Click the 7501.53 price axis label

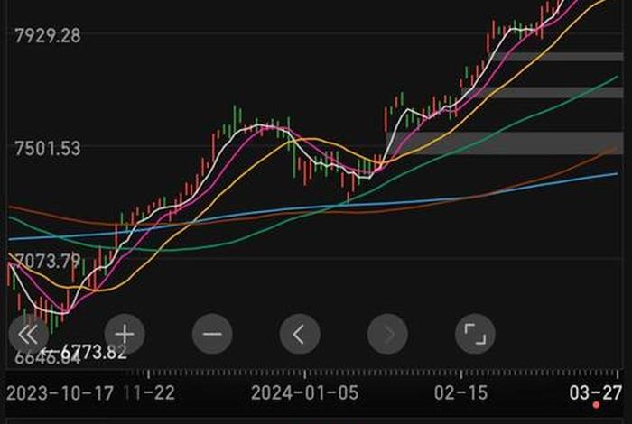point(47,147)
